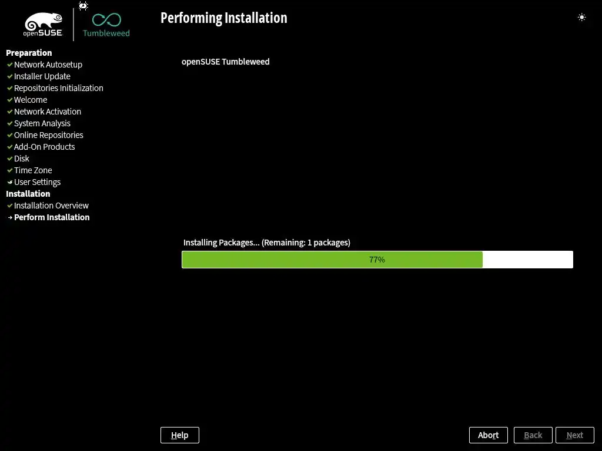Select the Installation Overview step

[x=52, y=206]
